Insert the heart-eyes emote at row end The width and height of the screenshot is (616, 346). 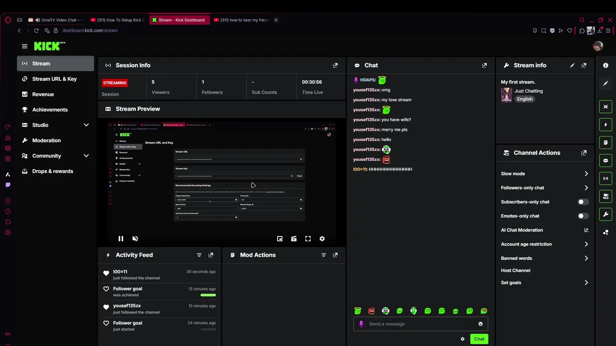[x=484, y=311]
